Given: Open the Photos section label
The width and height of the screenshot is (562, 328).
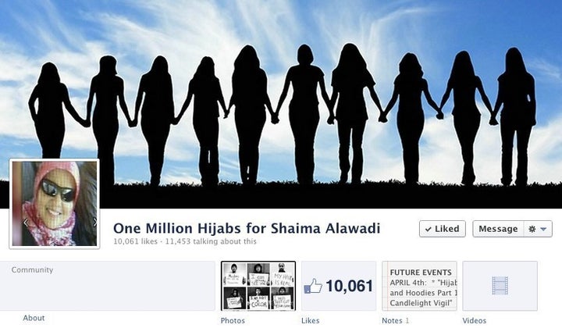Looking at the screenshot, I should 233,320.
